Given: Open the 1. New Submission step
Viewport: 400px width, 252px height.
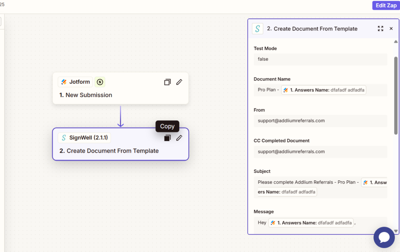Looking at the screenshot, I should click(x=120, y=88).
